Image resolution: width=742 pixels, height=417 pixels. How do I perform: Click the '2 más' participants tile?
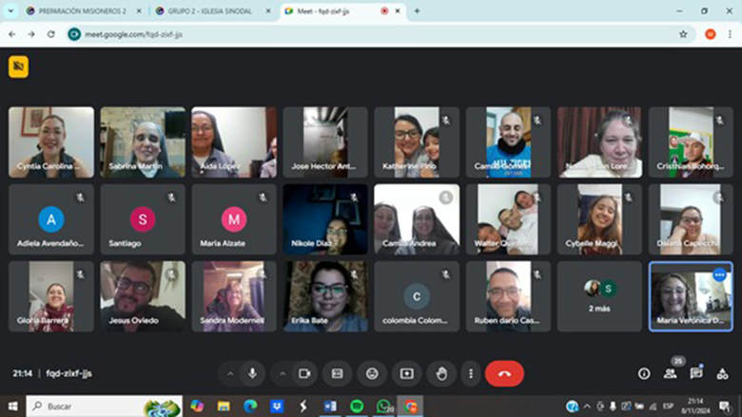point(599,296)
